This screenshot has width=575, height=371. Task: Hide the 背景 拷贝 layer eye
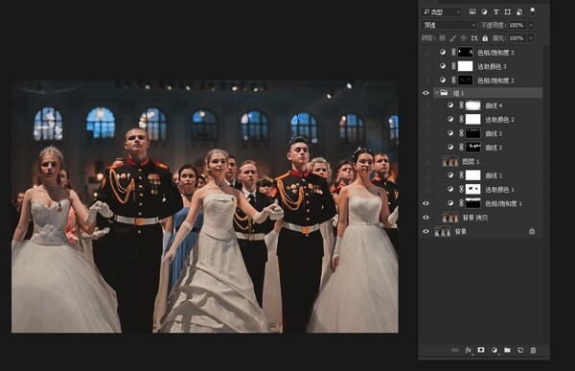coord(425,218)
